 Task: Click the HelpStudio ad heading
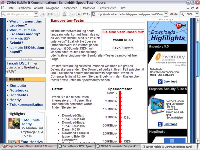click(x=157, y=132)
